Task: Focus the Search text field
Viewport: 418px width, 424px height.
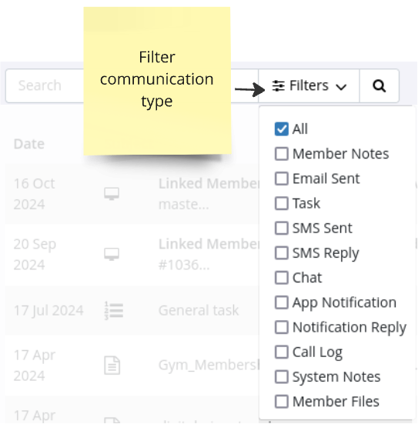Action: pos(45,85)
